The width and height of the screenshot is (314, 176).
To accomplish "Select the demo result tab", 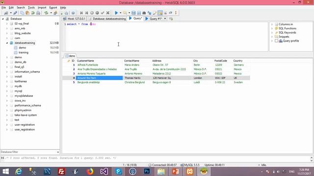I will 70,56.
